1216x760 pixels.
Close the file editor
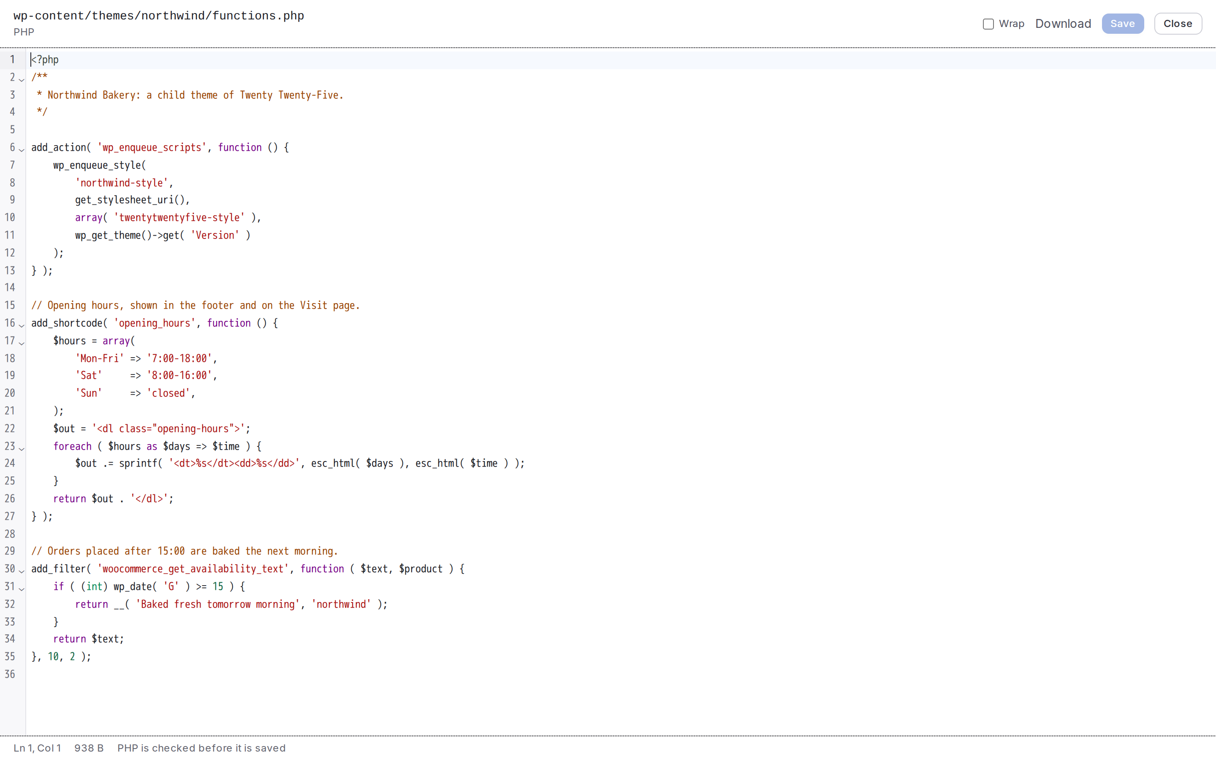[x=1178, y=24]
